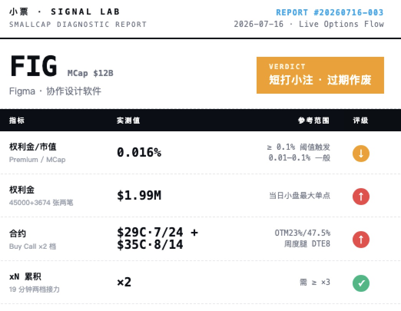Click the ×2 accumulation value
The height and width of the screenshot is (311, 401).
[x=124, y=282]
